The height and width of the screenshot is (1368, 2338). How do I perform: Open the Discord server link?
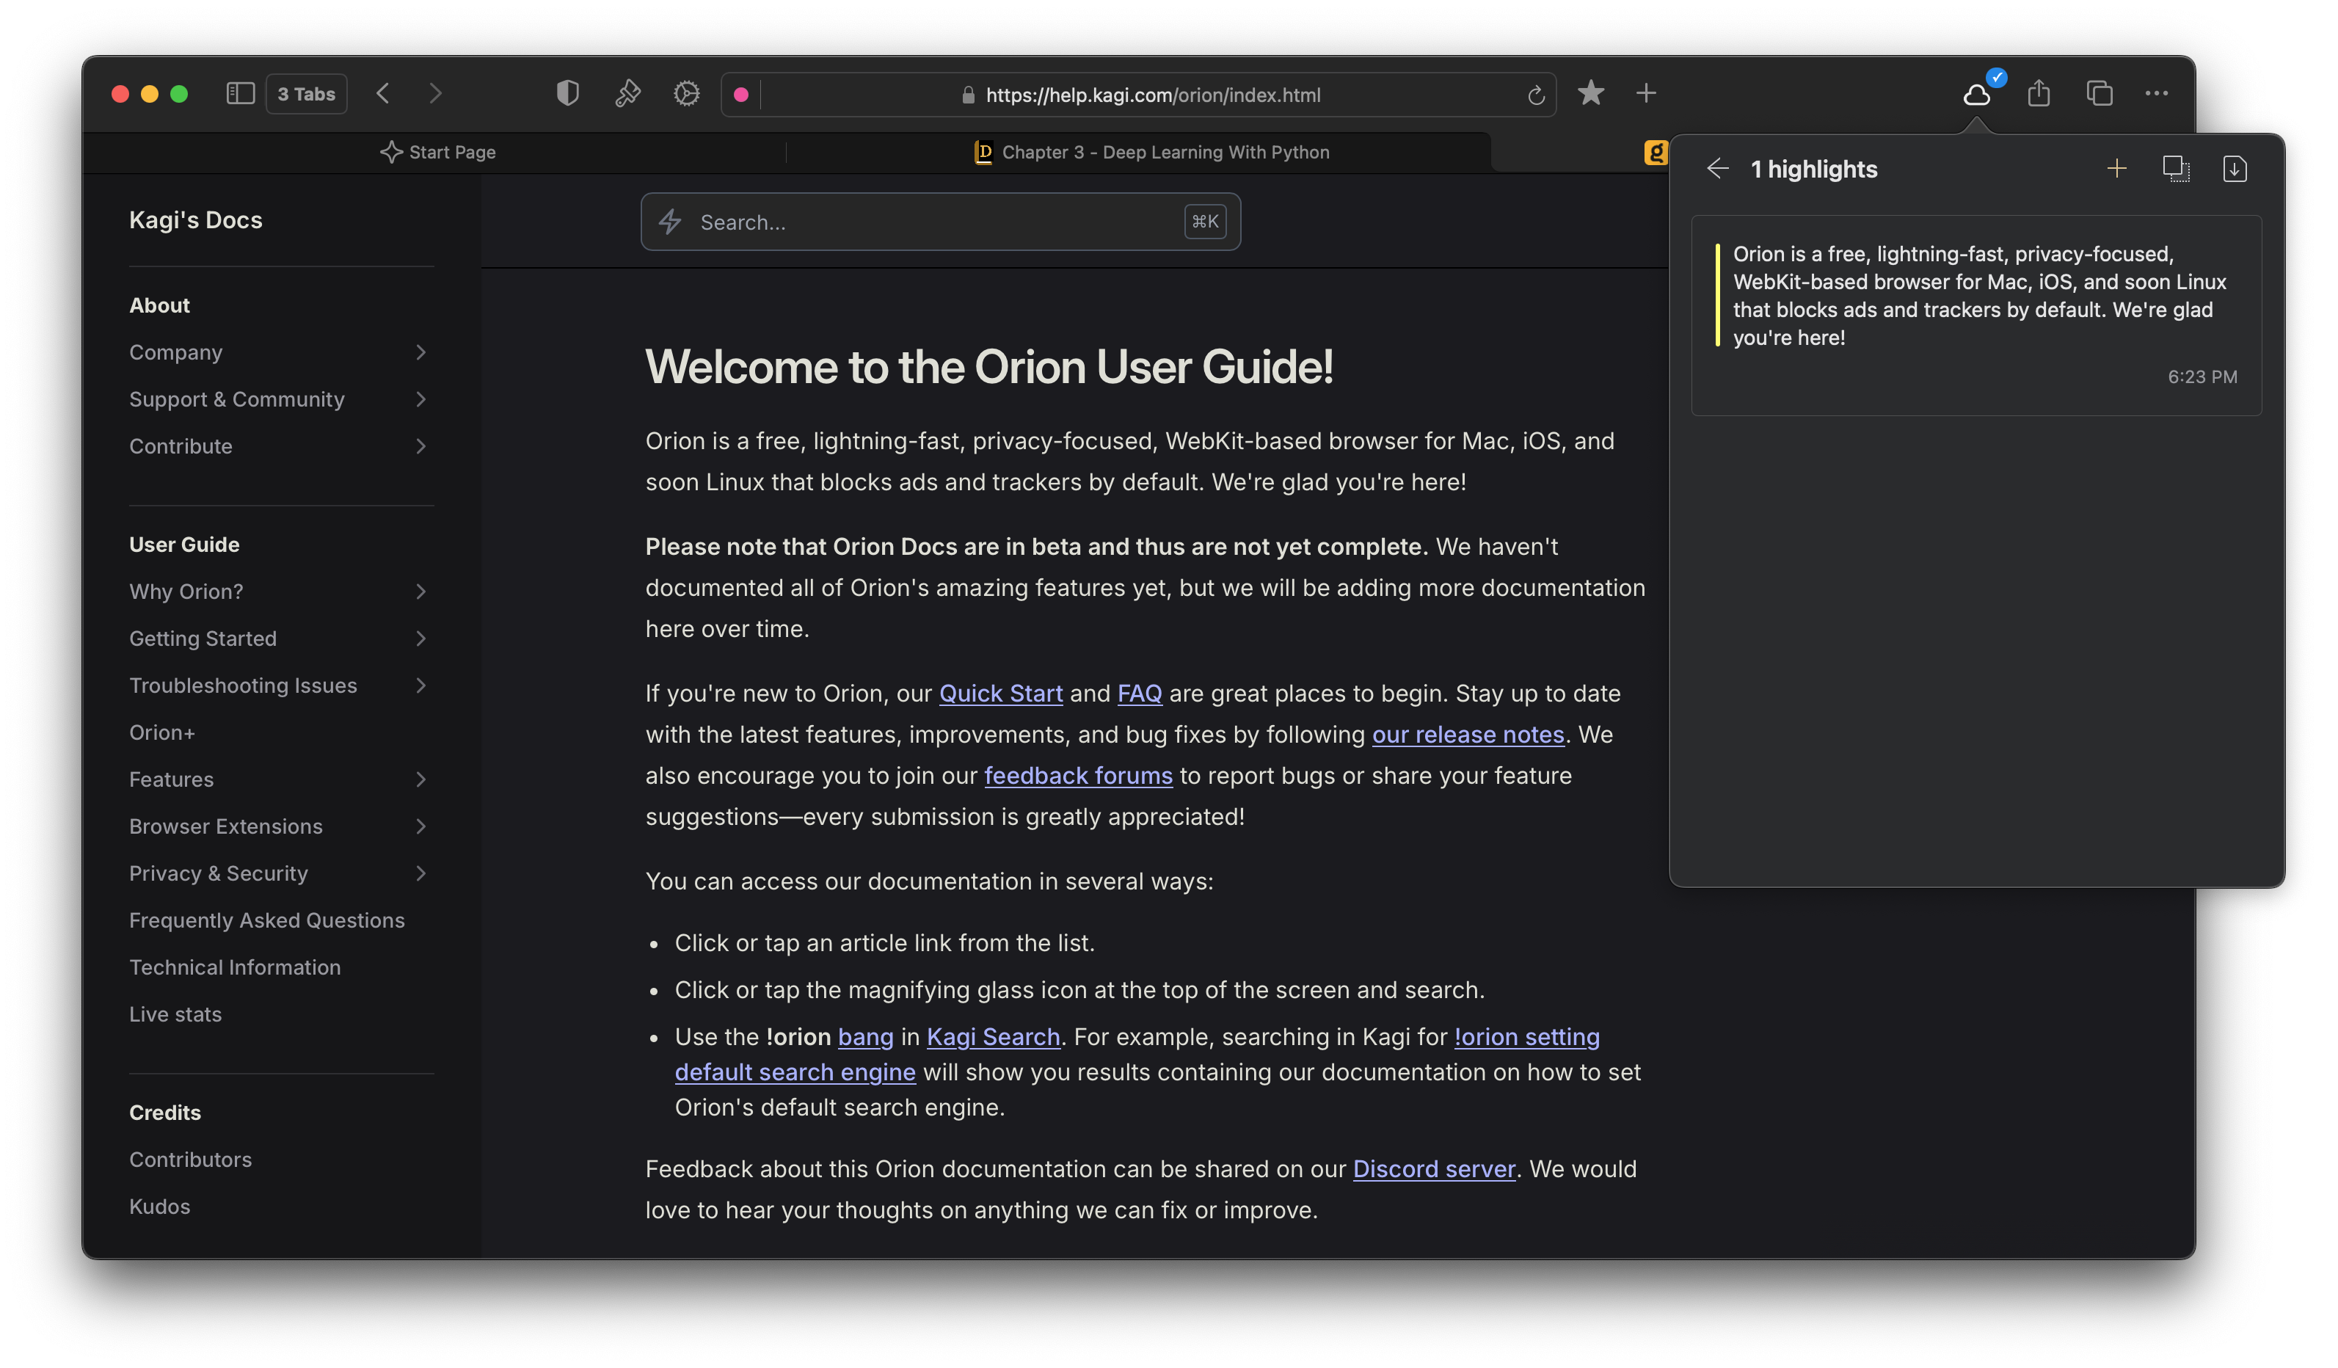pyautogui.click(x=1435, y=1168)
